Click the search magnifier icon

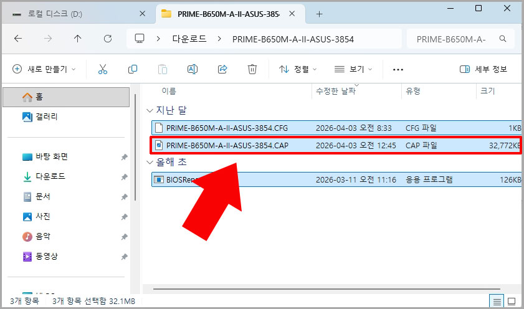[x=503, y=39]
